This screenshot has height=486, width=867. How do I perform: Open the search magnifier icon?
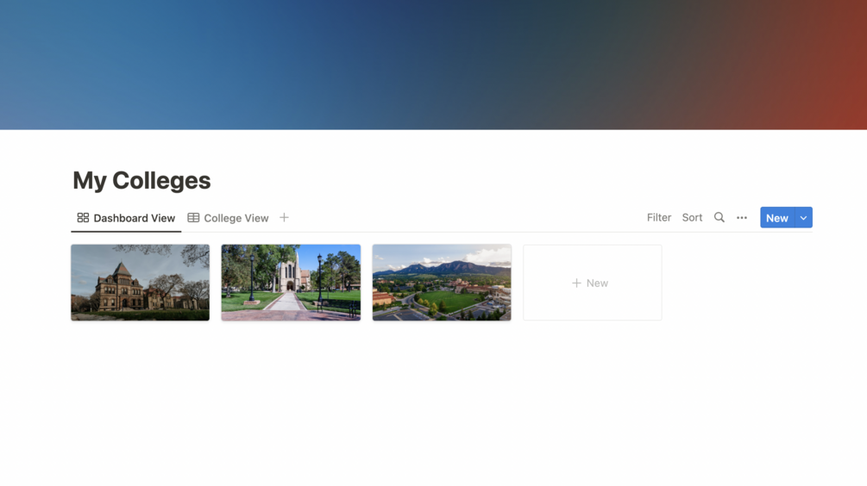click(719, 217)
